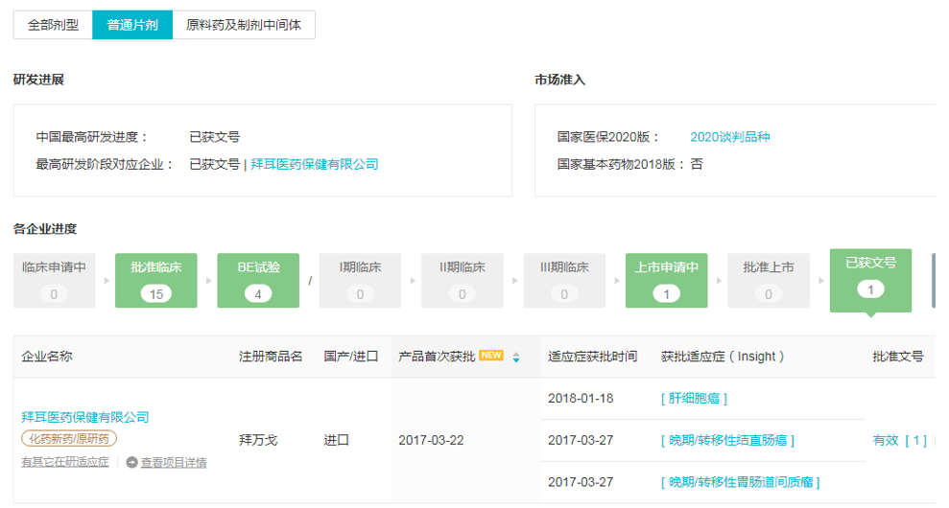Click the 临床申请中 stage box
This screenshot has height=508, width=949.
pyautogui.click(x=54, y=280)
